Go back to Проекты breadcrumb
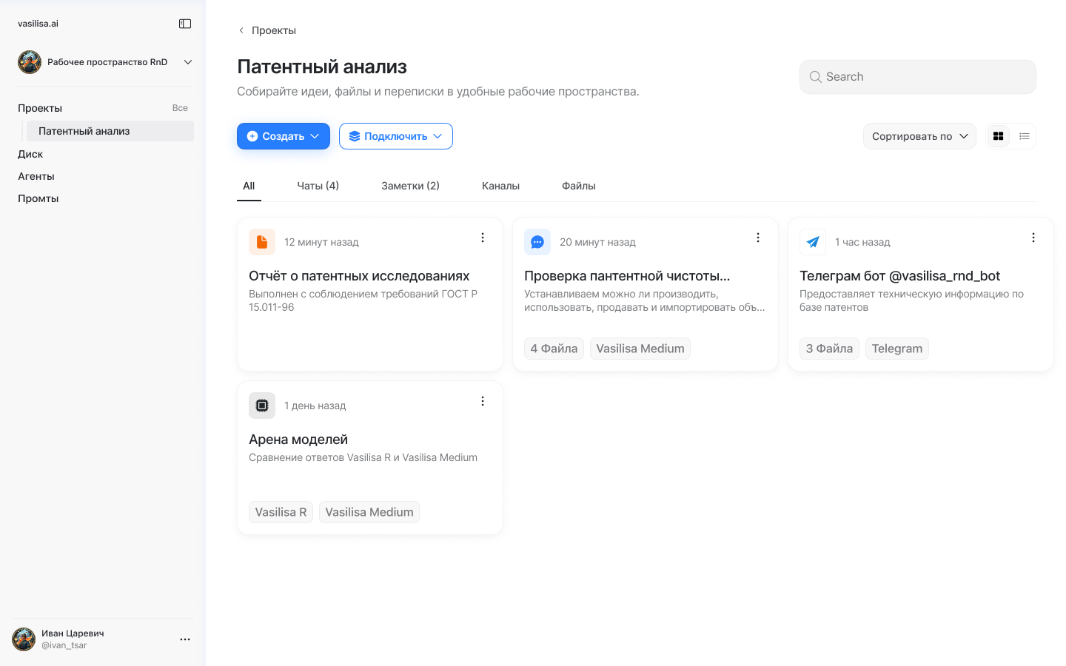This screenshot has width=1066, height=666. (x=266, y=30)
